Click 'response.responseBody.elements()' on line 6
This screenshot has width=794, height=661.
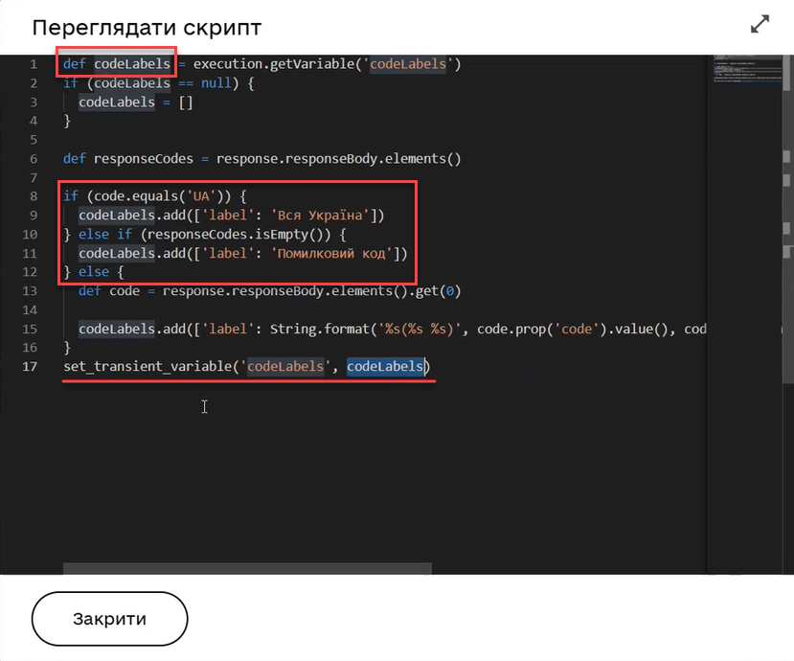338,159
